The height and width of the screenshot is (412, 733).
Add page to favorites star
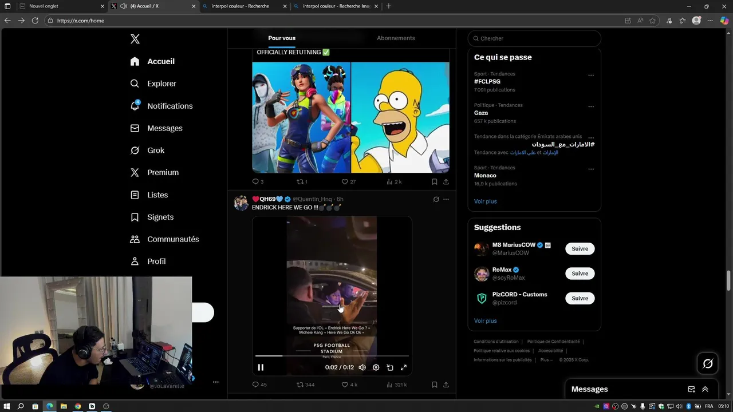point(652,21)
